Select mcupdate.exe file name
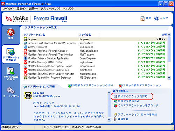The image size is (175, 131). click(x=87, y=66)
